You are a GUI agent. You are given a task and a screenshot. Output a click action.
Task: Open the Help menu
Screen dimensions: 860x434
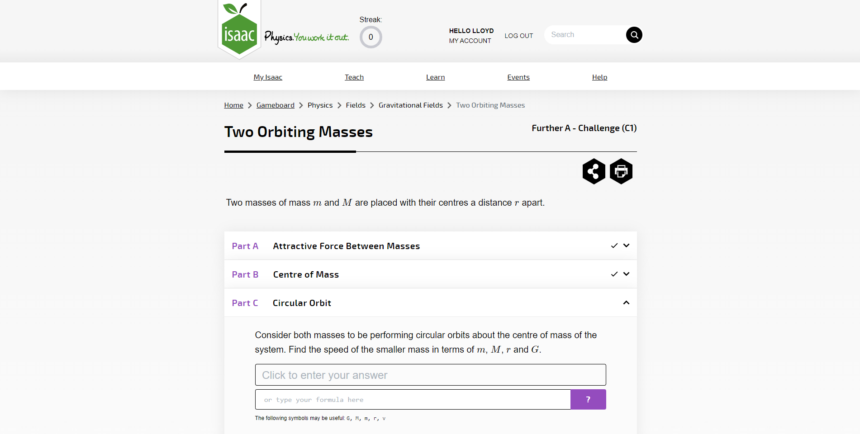coord(599,77)
